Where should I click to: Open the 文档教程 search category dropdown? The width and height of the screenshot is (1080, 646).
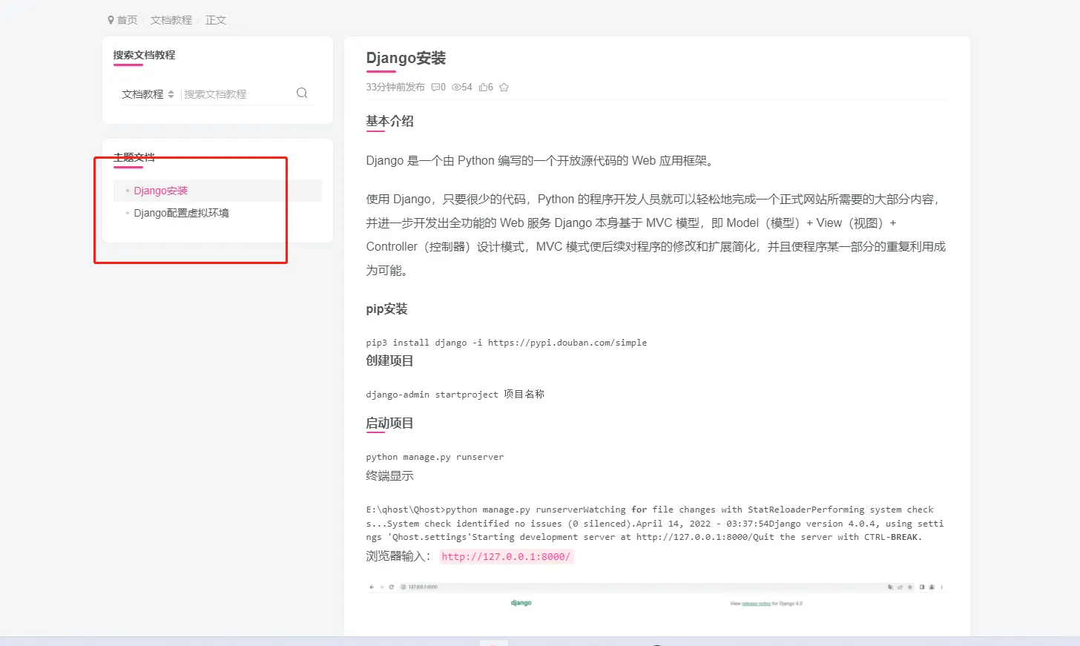[x=148, y=94]
